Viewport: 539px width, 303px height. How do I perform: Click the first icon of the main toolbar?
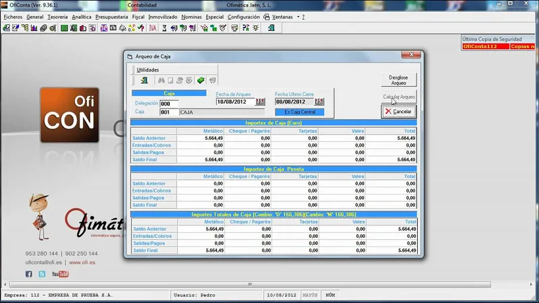(x=6, y=28)
